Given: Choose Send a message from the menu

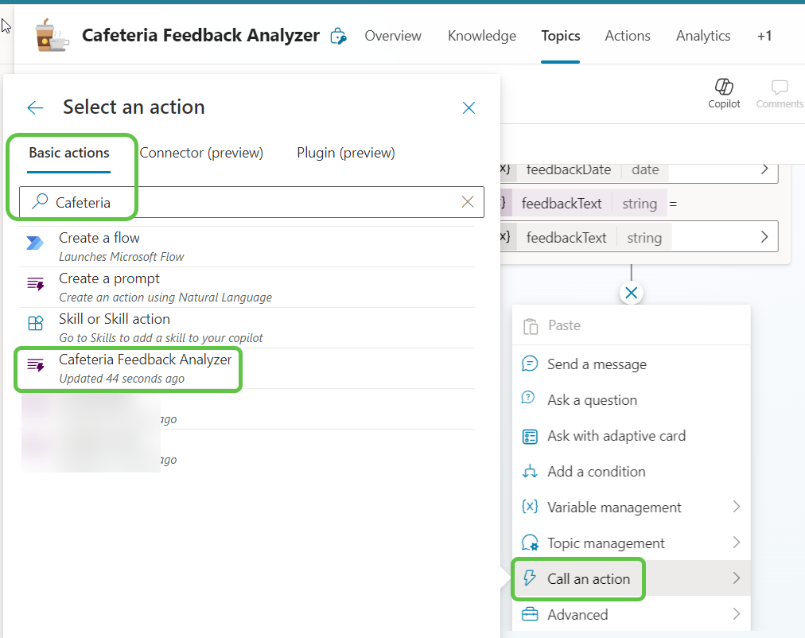Looking at the screenshot, I should click(597, 364).
